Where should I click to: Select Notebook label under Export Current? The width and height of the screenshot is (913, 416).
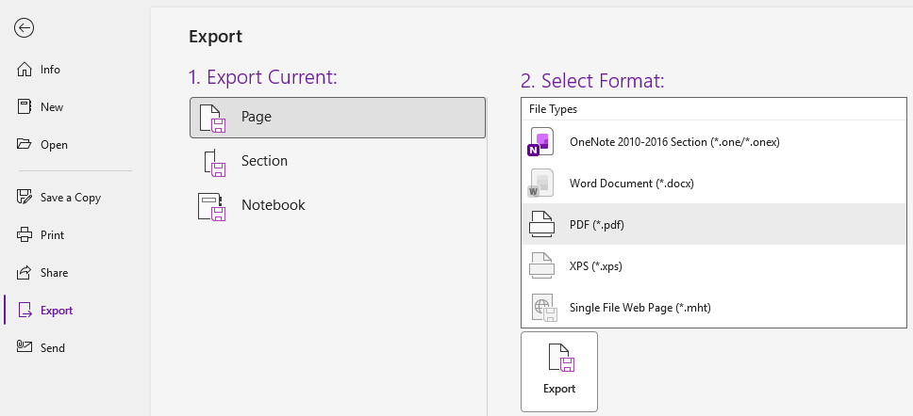click(x=274, y=205)
